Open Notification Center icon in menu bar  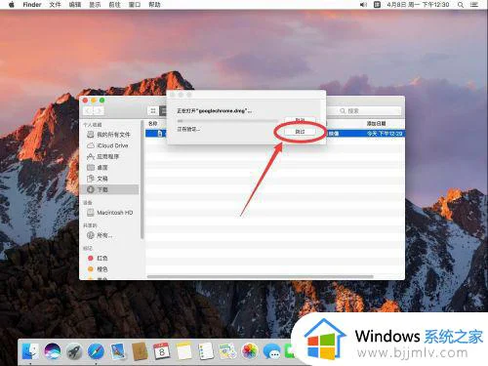tap(474, 5)
